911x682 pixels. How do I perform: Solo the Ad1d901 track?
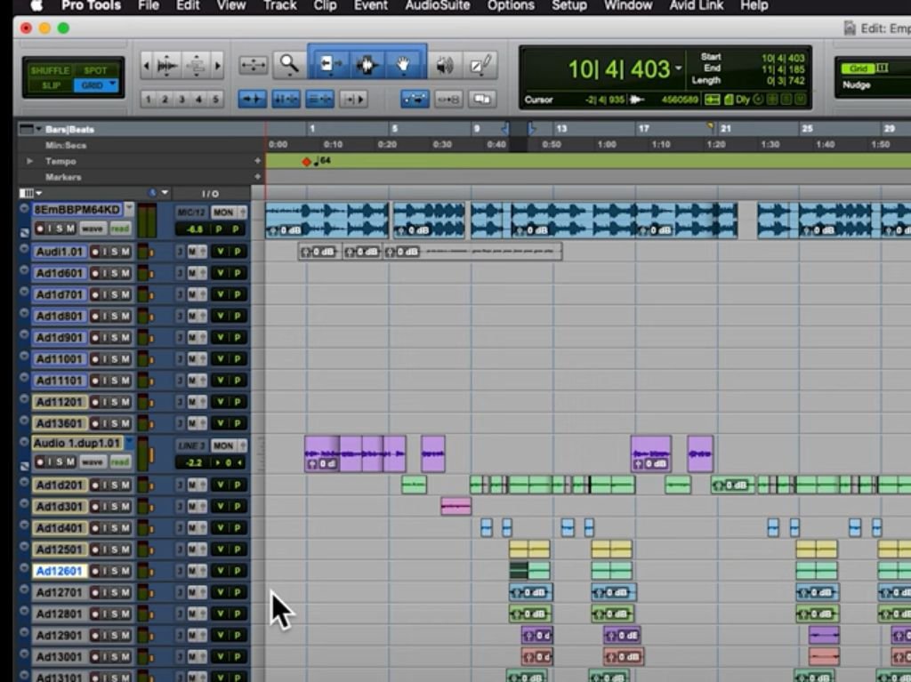(x=114, y=338)
